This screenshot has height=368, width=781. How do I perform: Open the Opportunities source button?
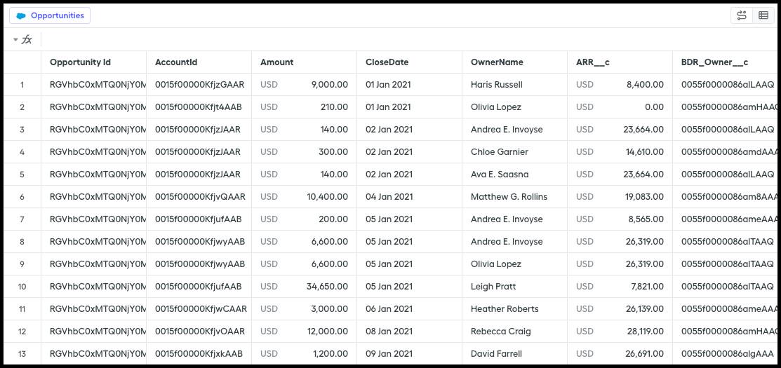(x=50, y=15)
